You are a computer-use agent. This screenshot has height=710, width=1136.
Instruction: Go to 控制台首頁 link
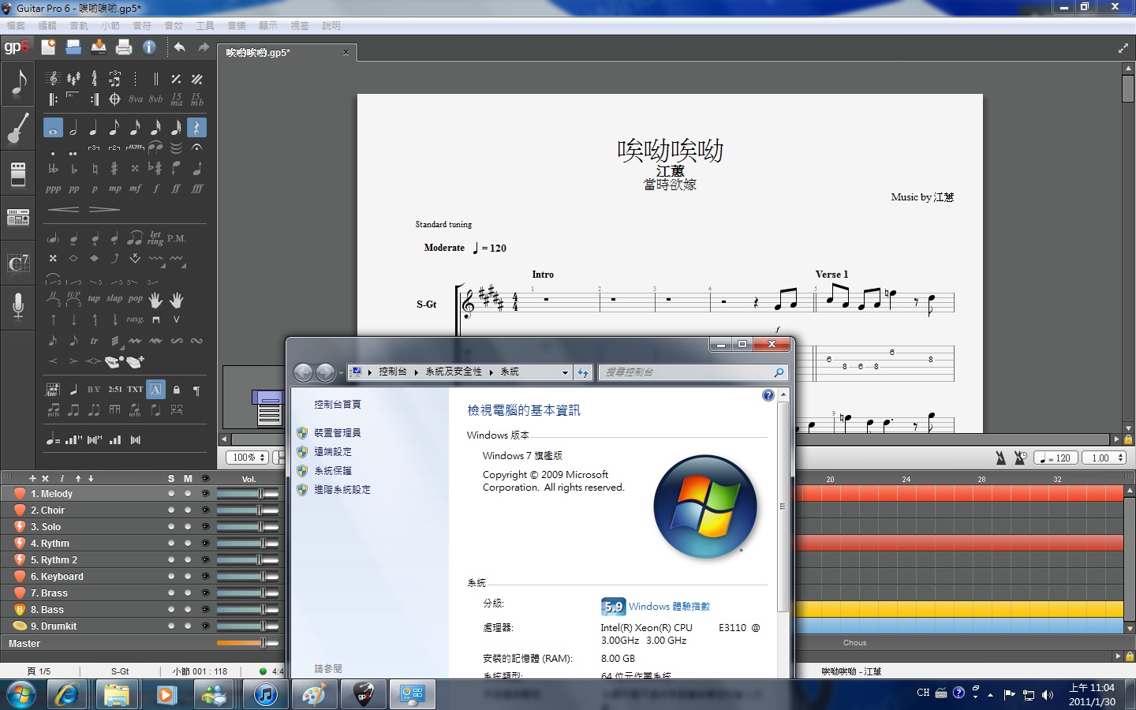pyautogui.click(x=338, y=405)
